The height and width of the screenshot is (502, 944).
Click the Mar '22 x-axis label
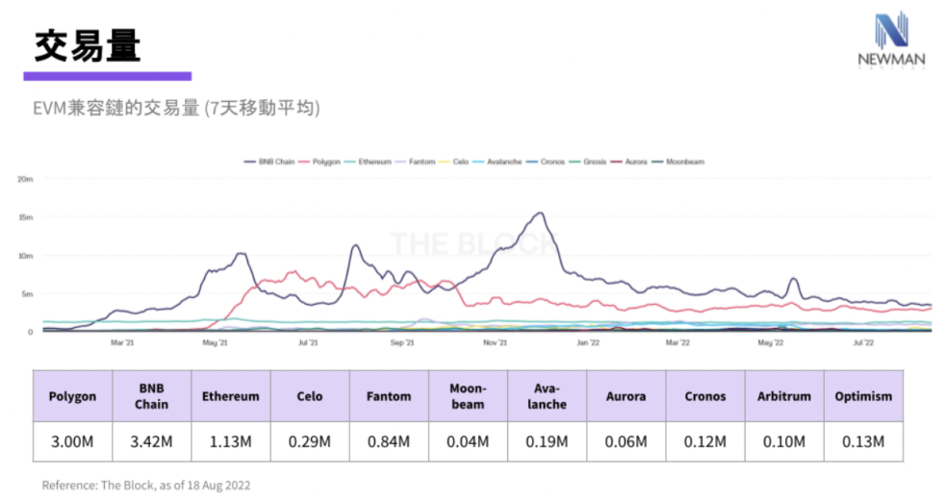(677, 342)
